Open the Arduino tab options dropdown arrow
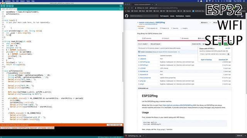 pyautogui.click(x=120, y=9)
